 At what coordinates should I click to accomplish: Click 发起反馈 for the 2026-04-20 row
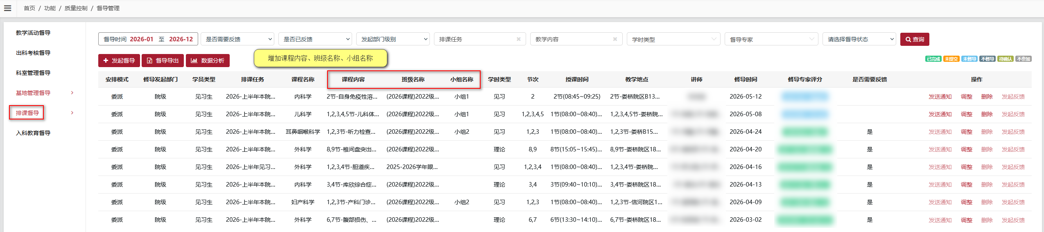[1013, 149]
